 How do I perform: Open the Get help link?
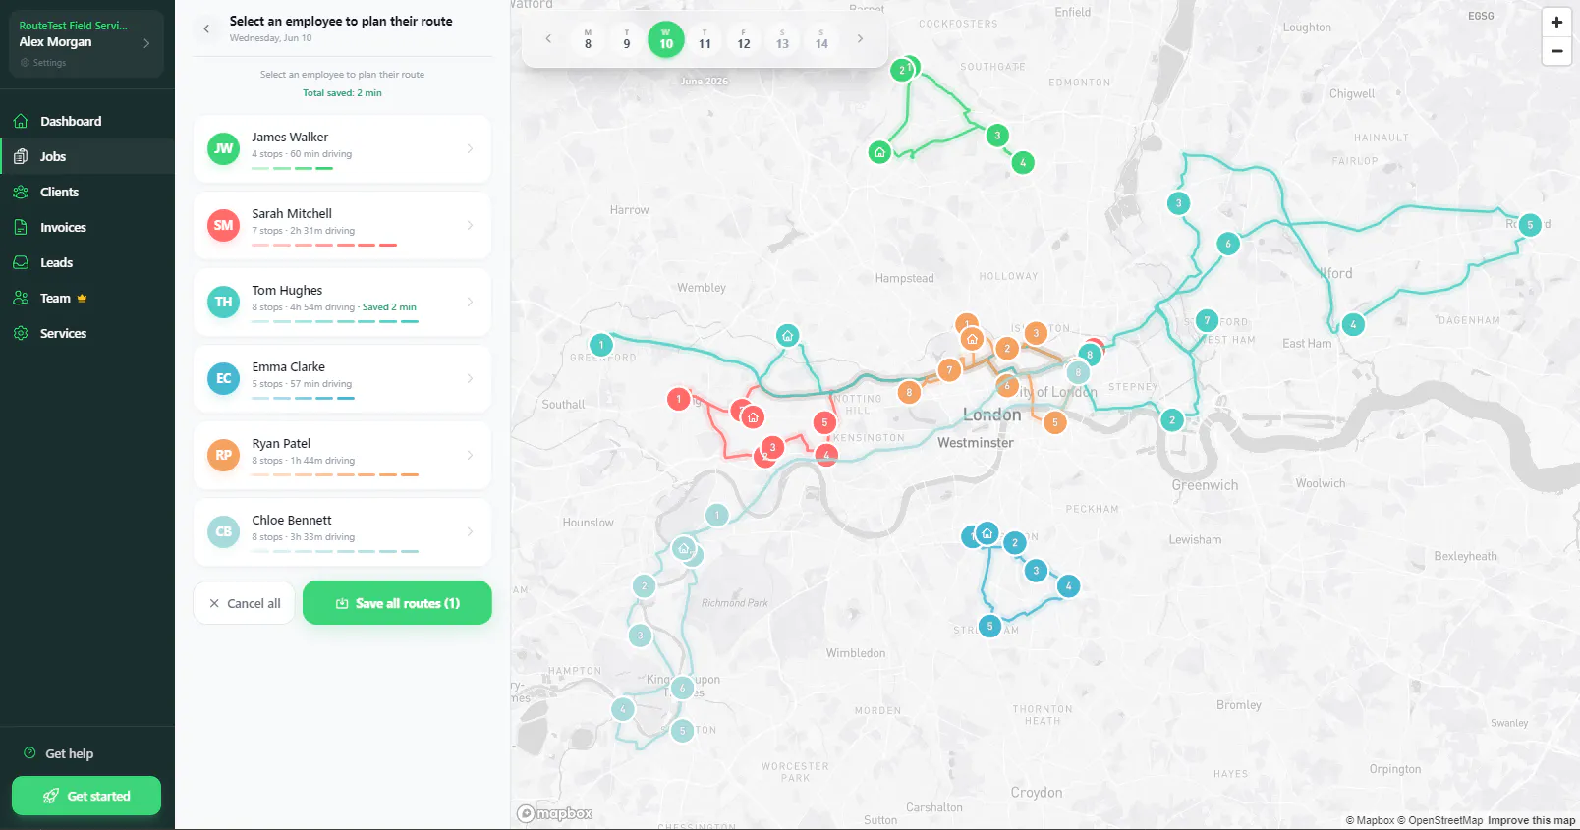pyautogui.click(x=58, y=753)
